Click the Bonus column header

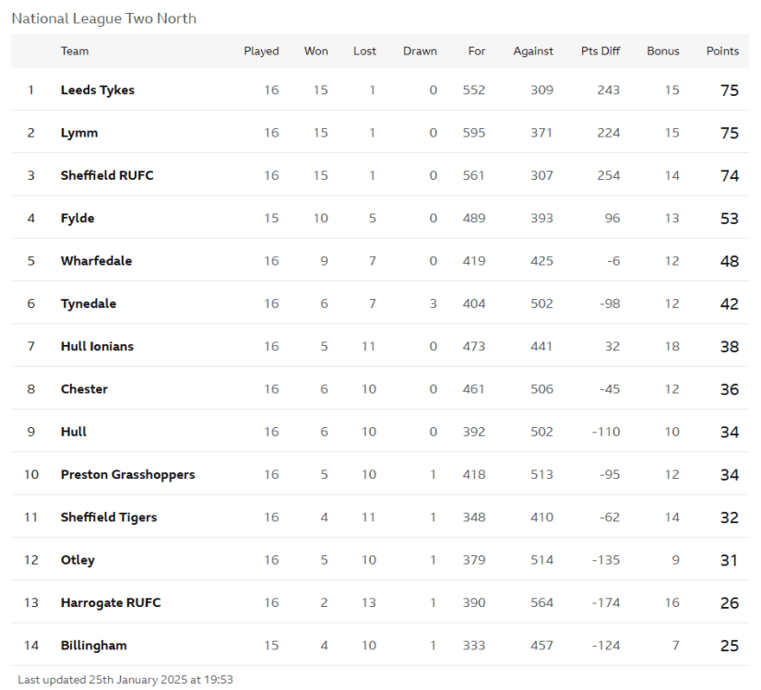click(662, 51)
